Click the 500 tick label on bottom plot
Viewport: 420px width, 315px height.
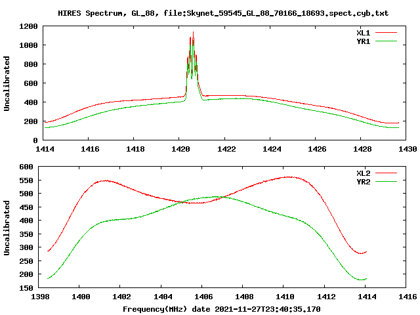pos(26,194)
